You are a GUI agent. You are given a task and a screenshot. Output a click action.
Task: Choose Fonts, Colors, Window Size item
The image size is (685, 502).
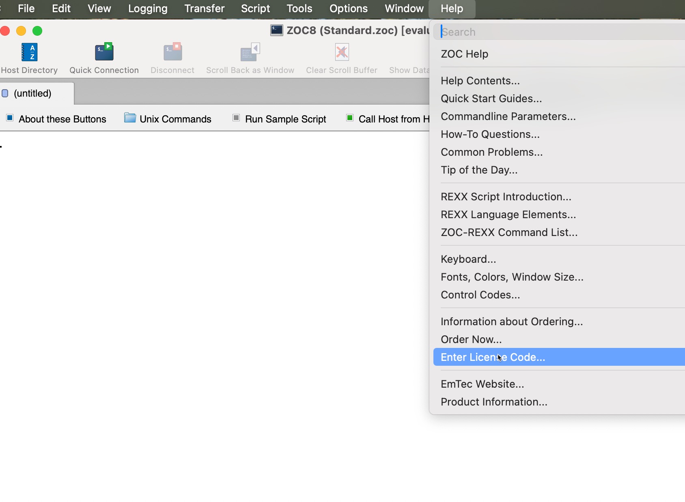click(x=512, y=277)
